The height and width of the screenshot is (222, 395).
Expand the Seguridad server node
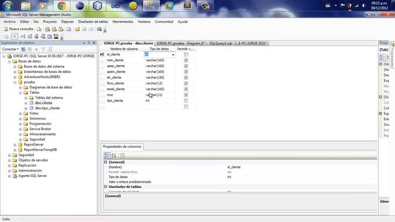(x=9, y=155)
